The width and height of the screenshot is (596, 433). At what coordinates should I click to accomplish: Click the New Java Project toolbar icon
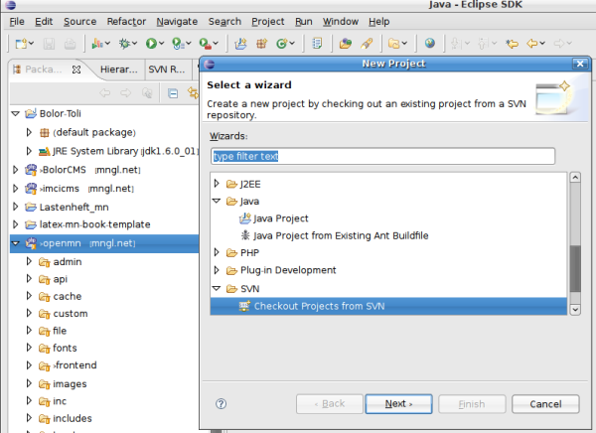click(240, 44)
